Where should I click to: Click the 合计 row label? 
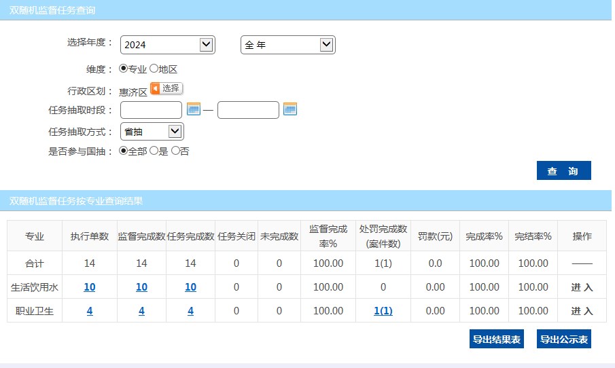(x=35, y=263)
